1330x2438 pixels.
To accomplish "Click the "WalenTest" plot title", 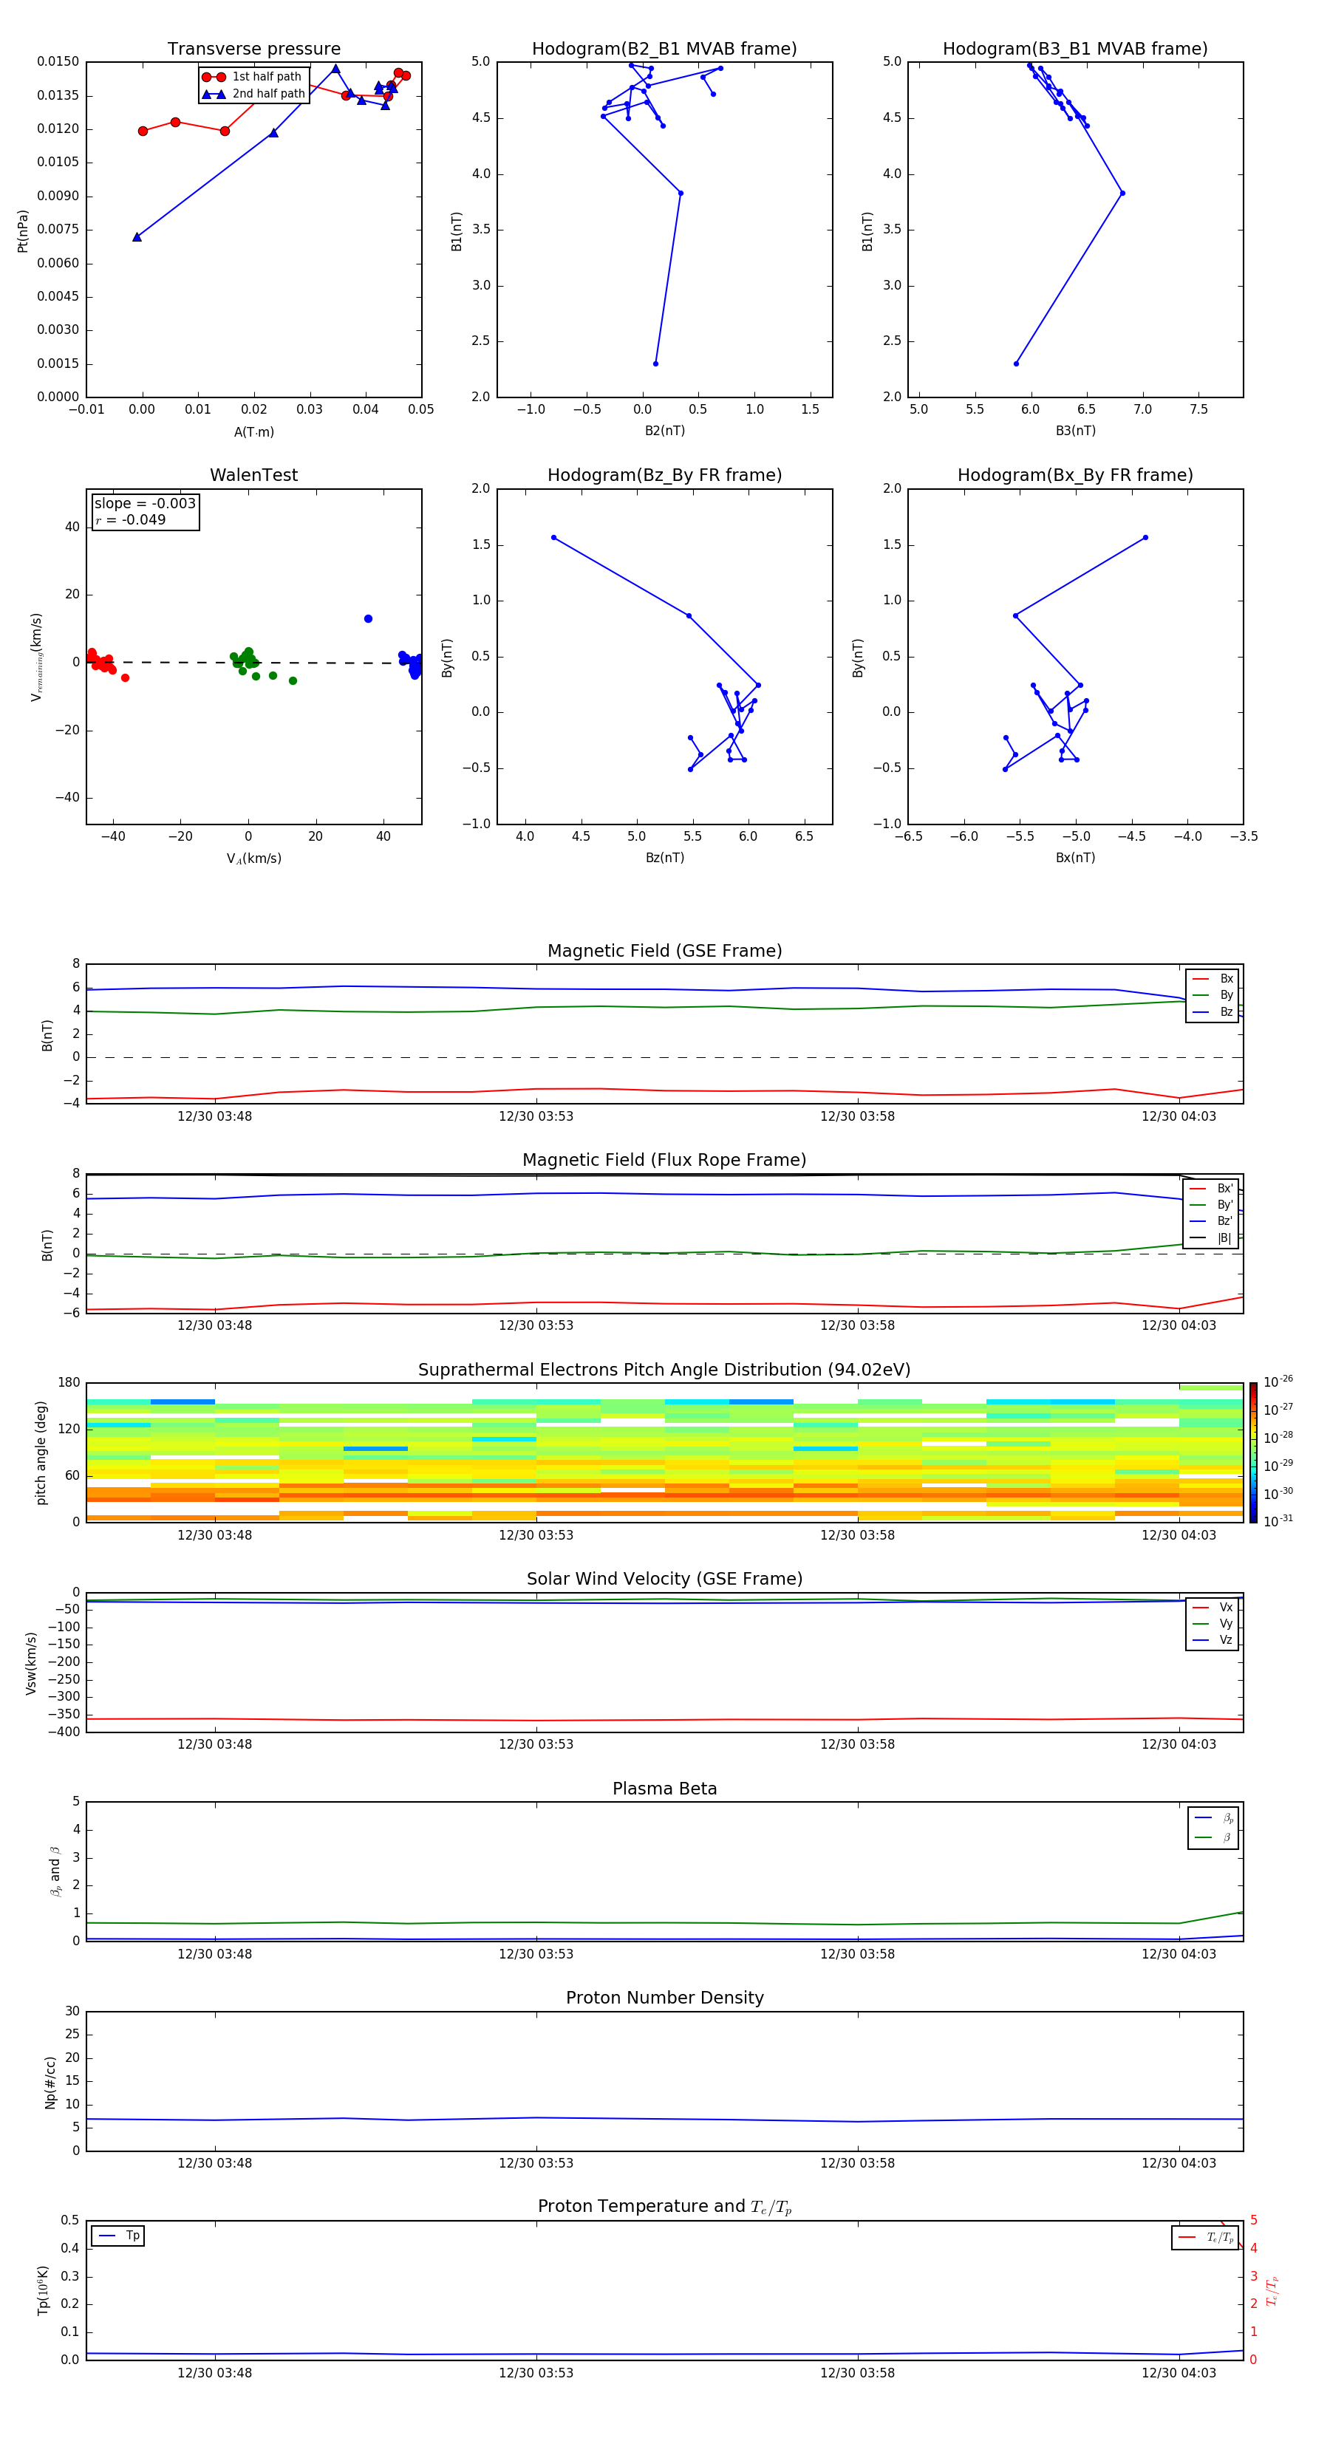I will tap(253, 475).
